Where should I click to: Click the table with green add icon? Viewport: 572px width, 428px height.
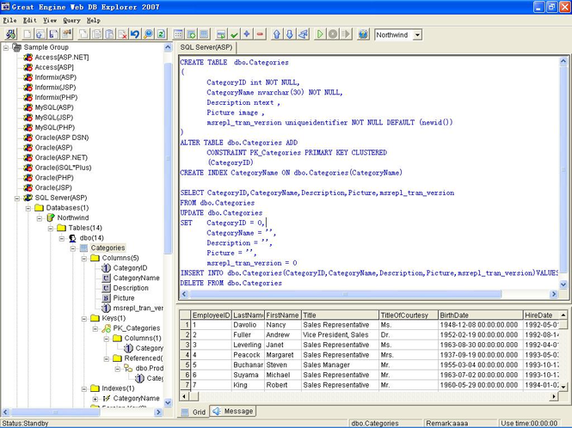tap(191, 34)
